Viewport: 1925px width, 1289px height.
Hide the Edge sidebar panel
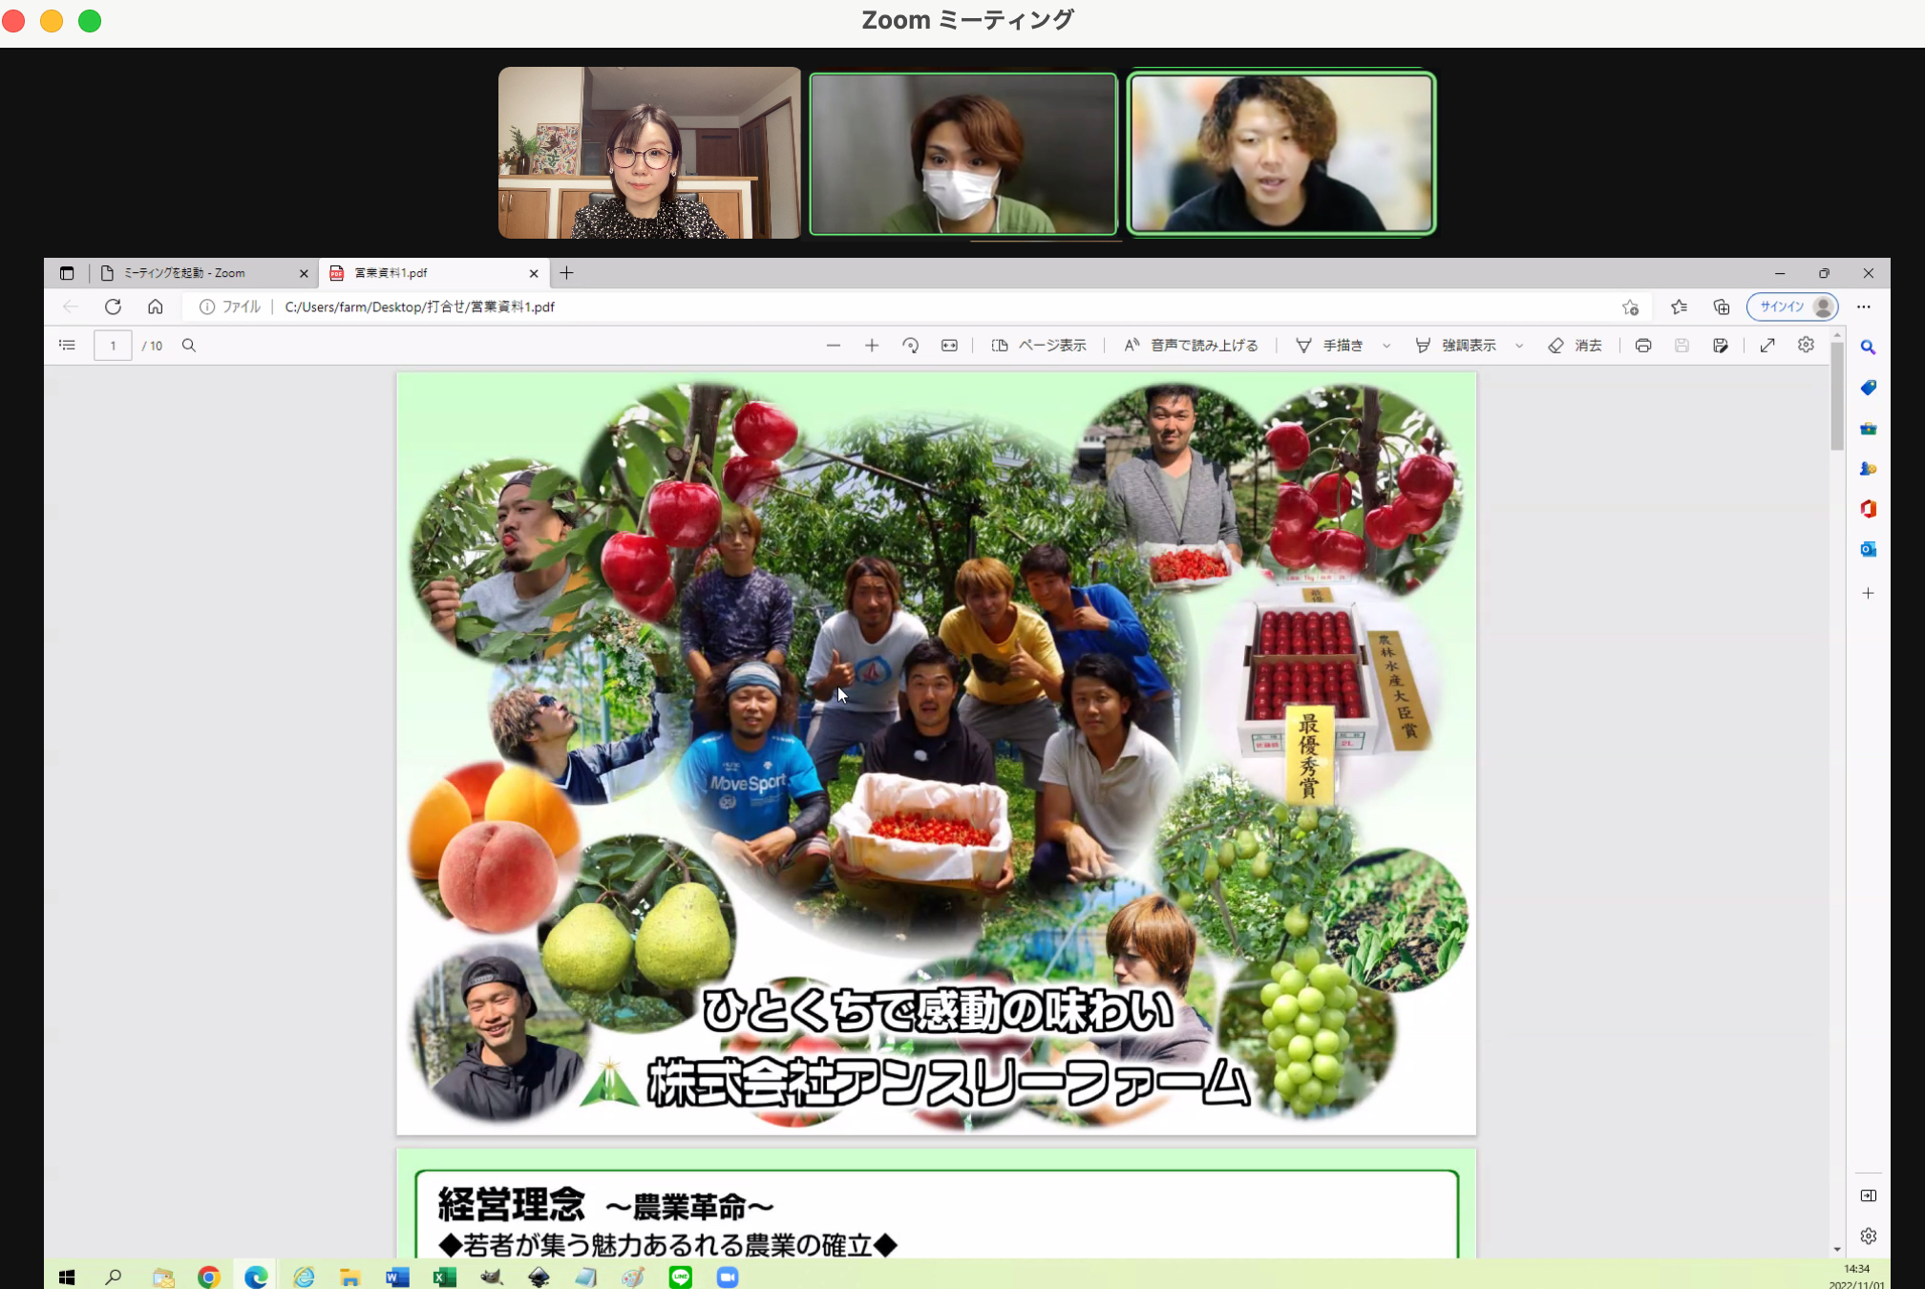tap(1869, 1195)
